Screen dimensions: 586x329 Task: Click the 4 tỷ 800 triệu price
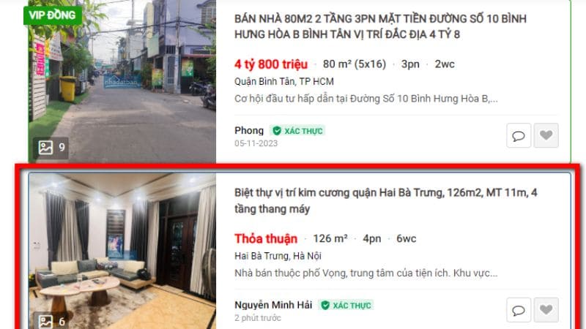click(x=271, y=64)
